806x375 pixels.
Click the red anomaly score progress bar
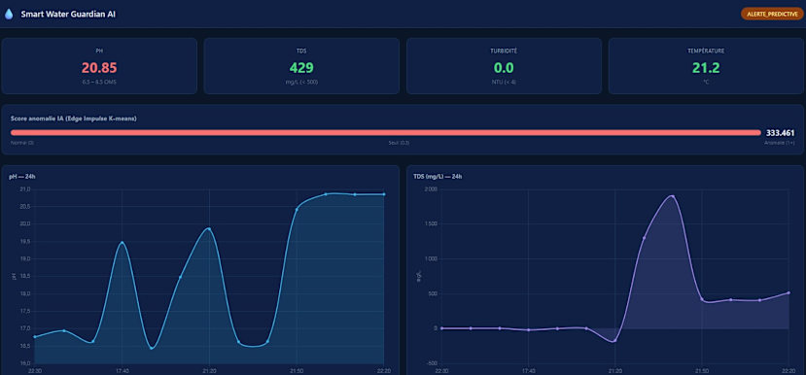(x=386, y=132)
